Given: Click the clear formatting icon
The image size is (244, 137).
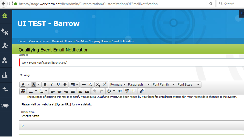Looking at the screenshot, I should (90, 85).
